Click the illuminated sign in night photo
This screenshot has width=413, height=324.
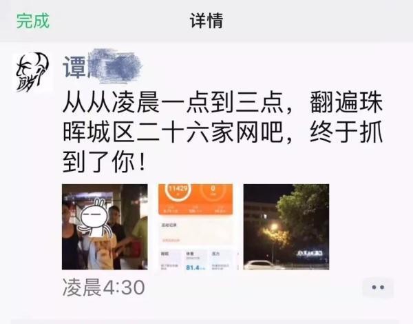click(x=310, y=254)
